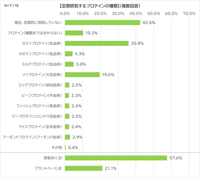This screenshot has height=178, width=200.
Task: Click the その他 label
Action: pyautogui.click(x=57, y=148)
